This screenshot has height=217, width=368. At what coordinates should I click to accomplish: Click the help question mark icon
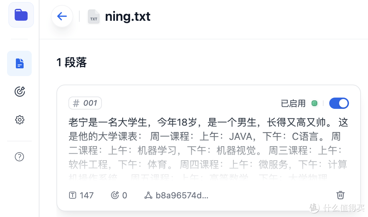pos(19,157)
